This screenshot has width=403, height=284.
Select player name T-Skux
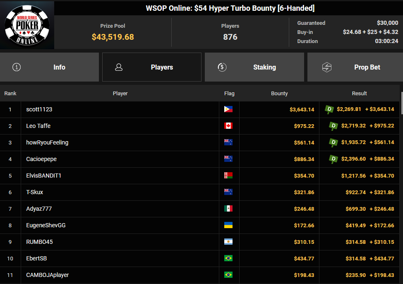pyautogui.click(x=34, y=192)
